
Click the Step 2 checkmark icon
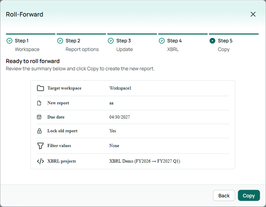(x=60, y=41)
